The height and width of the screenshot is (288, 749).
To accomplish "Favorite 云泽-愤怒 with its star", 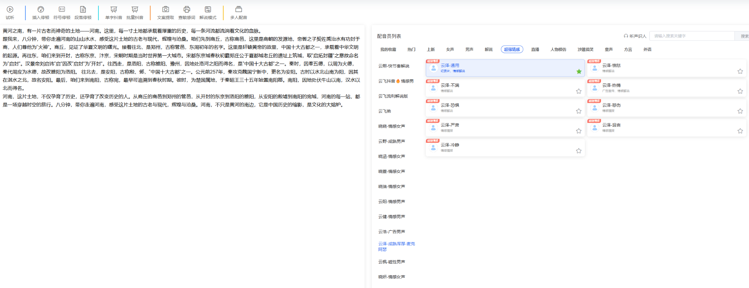I will coord(740,71).
